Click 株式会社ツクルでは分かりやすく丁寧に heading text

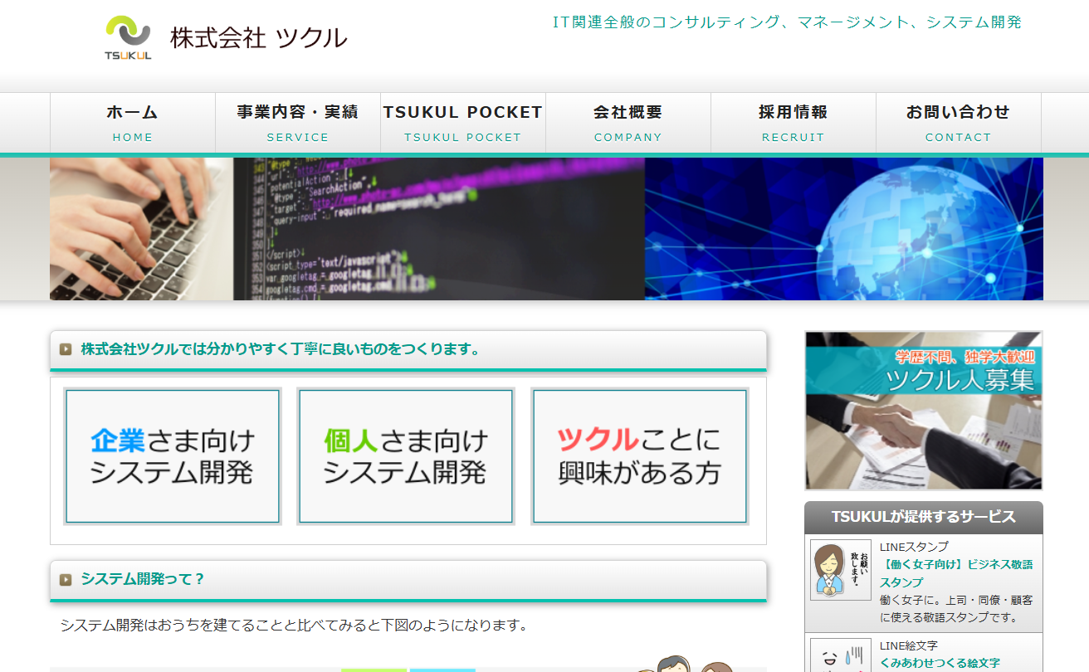(x=281, y=349)
